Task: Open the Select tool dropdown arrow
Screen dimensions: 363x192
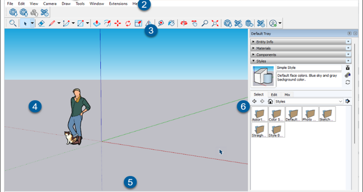Action: [x=32, y=23]
